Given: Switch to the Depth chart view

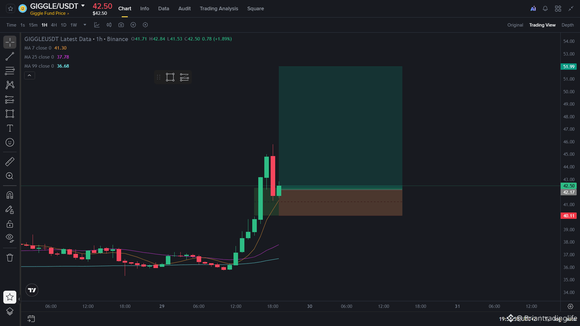Looking at the screenshot, I should click(x=568, y=25).
